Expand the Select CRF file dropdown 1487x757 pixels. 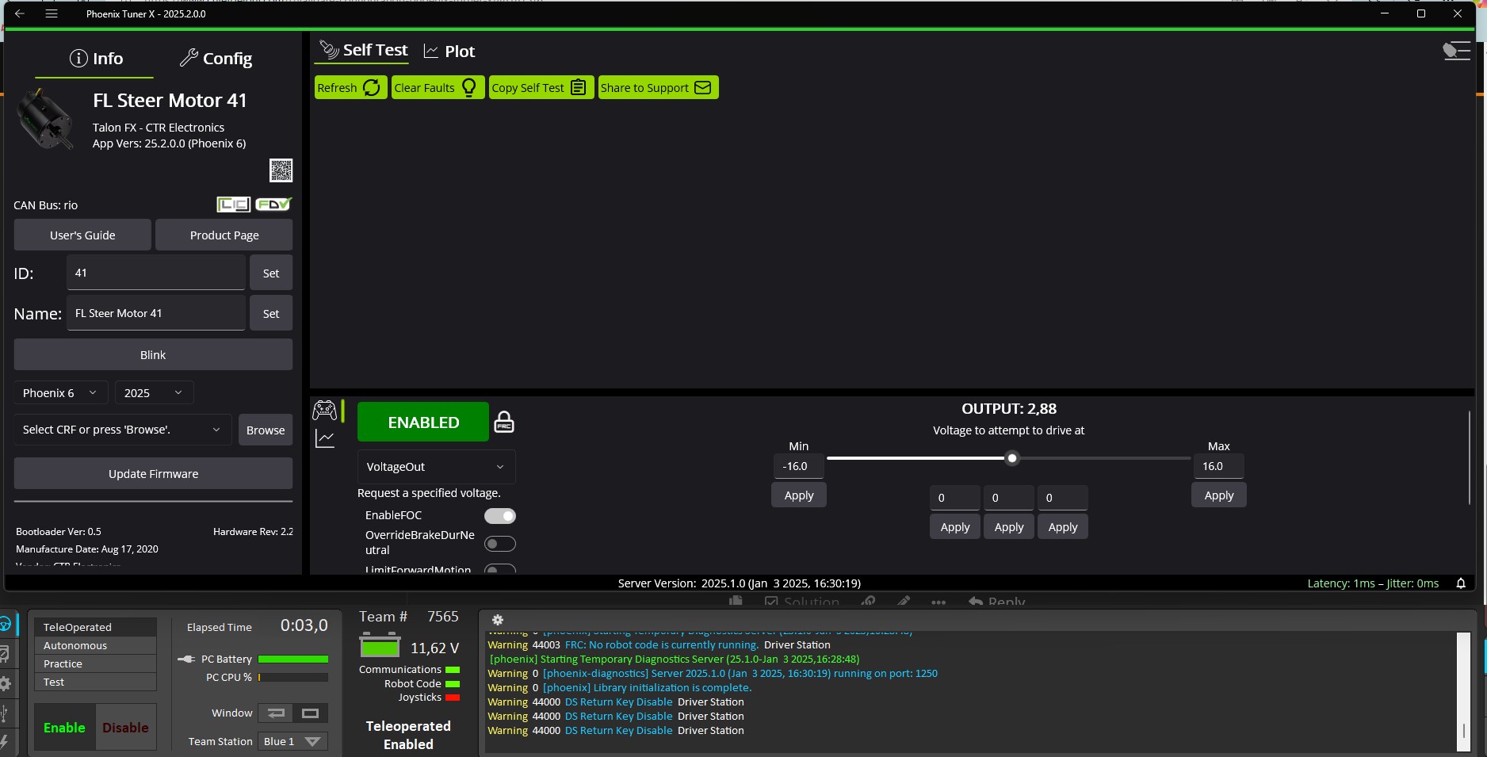click(123, 430)
